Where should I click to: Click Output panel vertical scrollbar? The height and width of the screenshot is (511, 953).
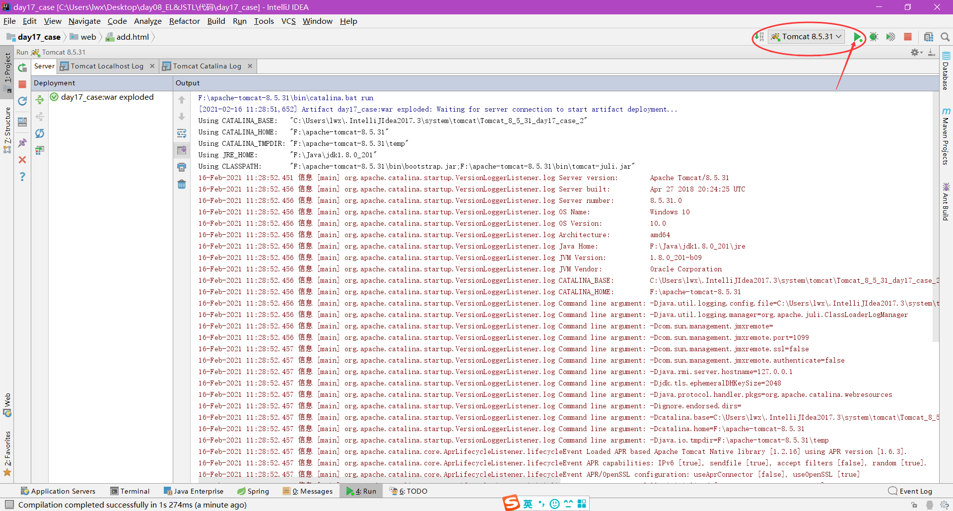pos(936,216)
